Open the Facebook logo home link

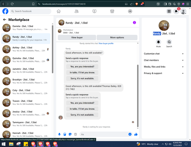click(x=5, y=11)
